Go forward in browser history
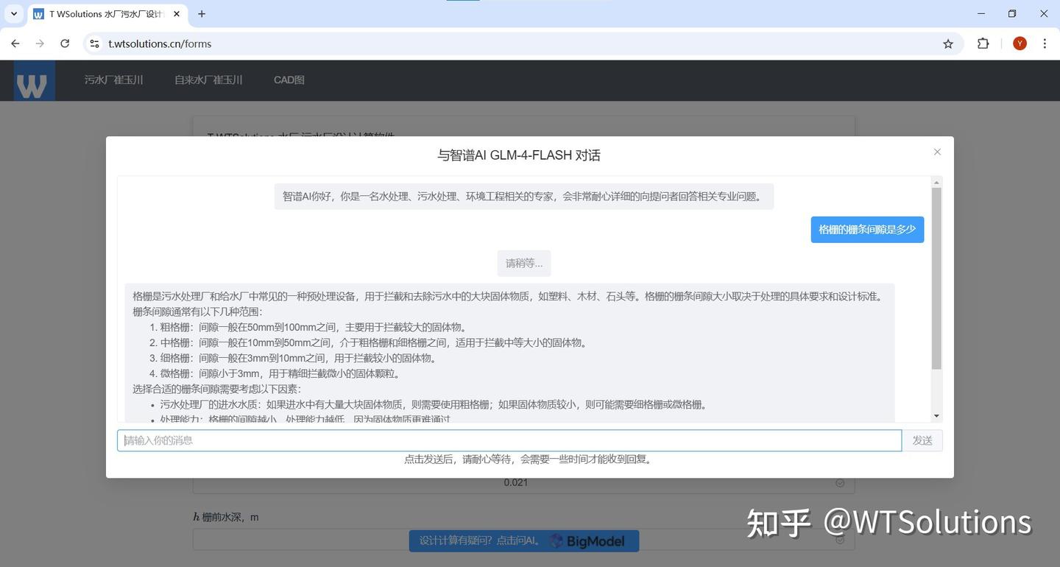 coord(40,43)
